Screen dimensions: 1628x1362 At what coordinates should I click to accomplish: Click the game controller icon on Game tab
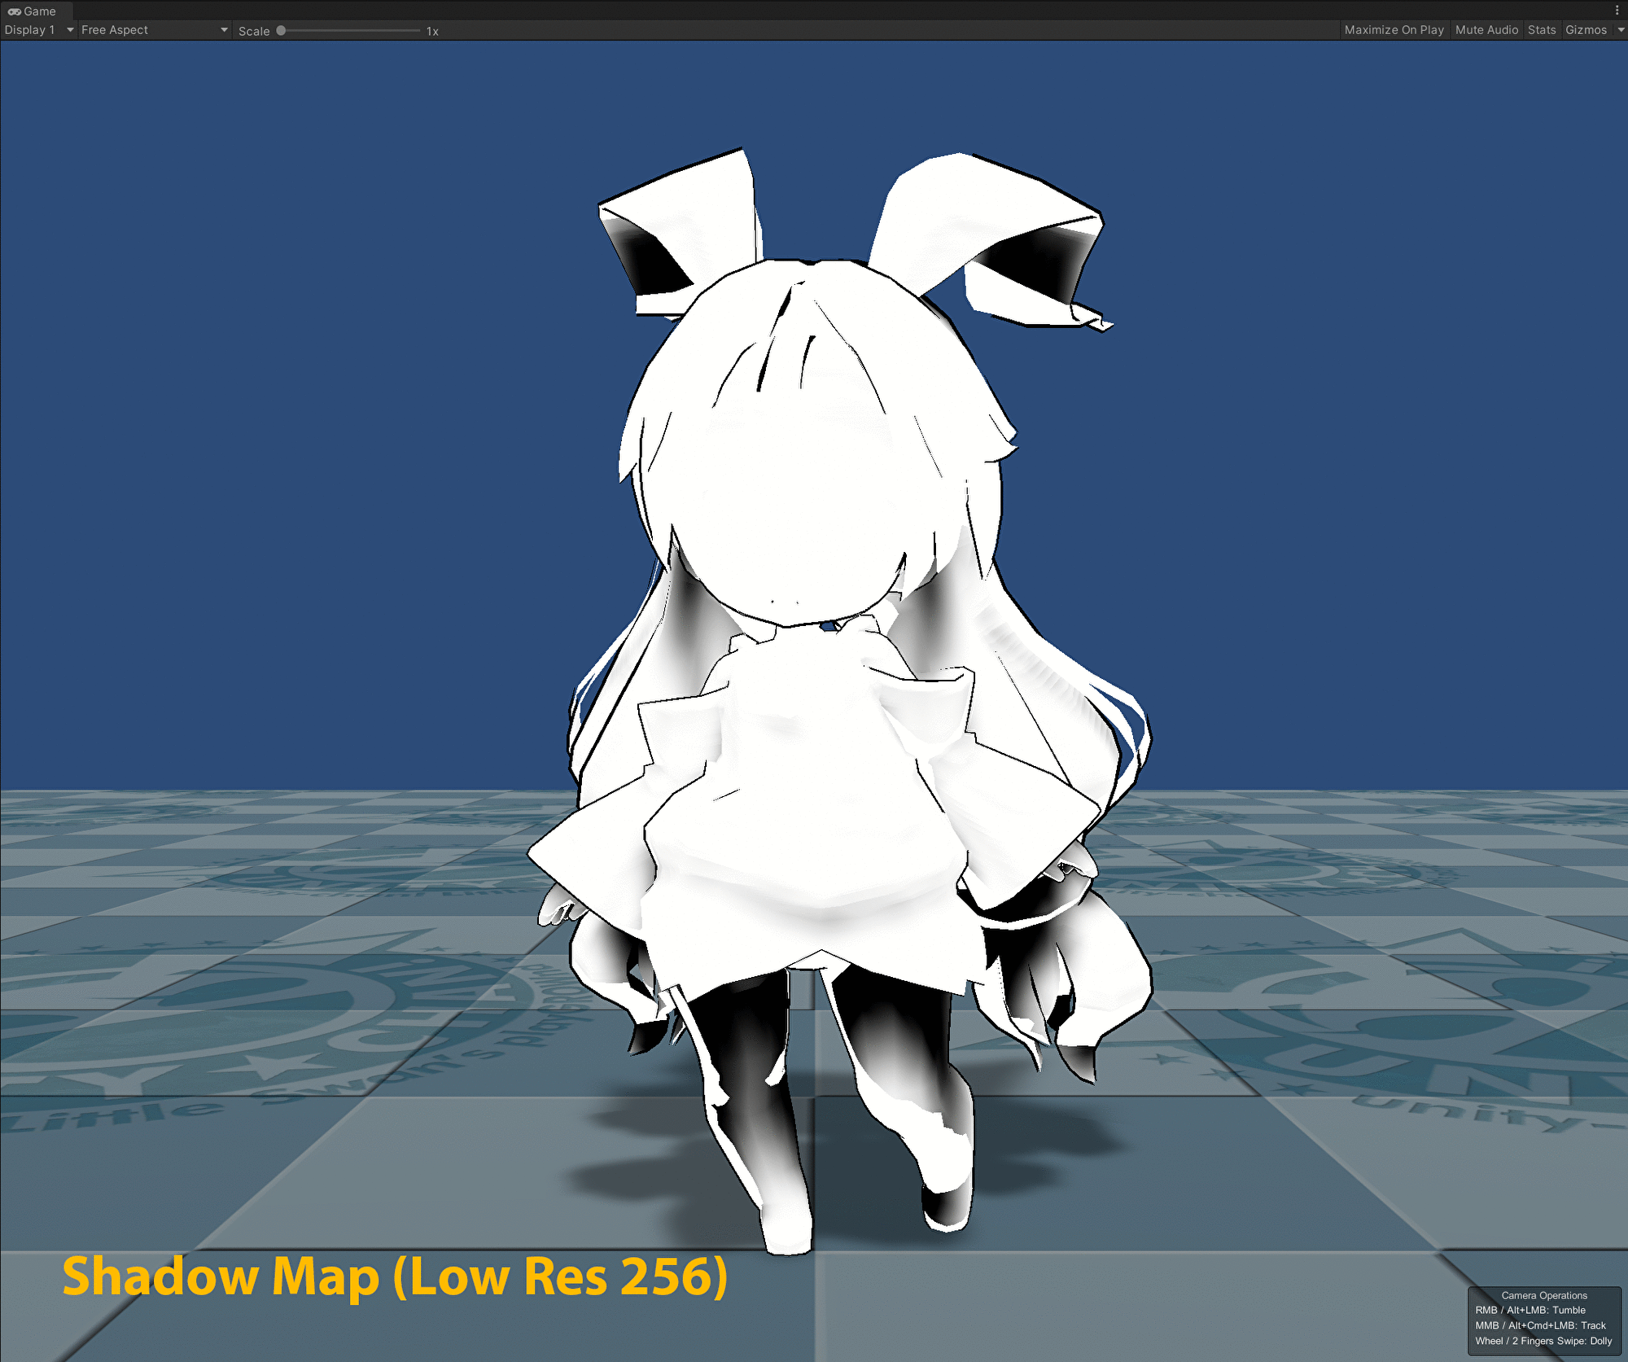pyautogui.click(x=14, y=11)
